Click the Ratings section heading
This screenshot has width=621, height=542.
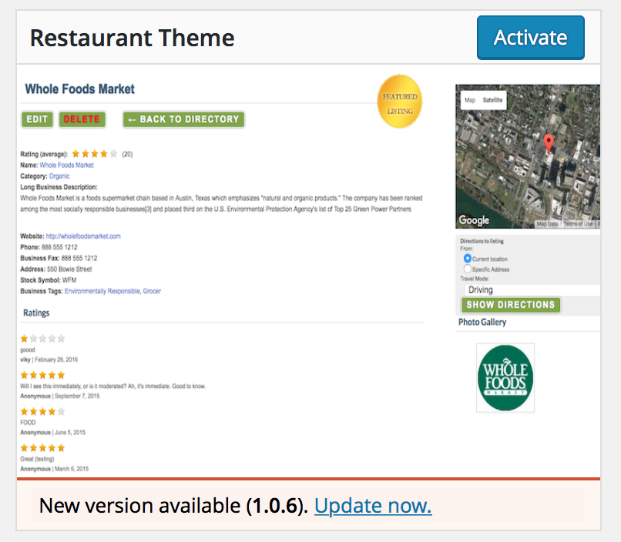coord(36,313)
